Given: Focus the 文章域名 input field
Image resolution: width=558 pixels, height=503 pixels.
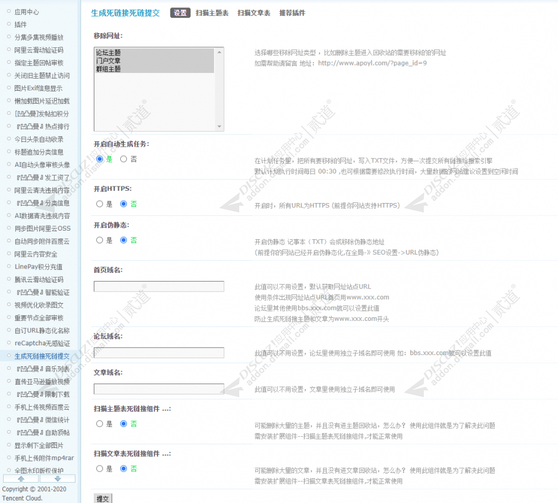Looking at the screenshot, I should coord(159,389).
